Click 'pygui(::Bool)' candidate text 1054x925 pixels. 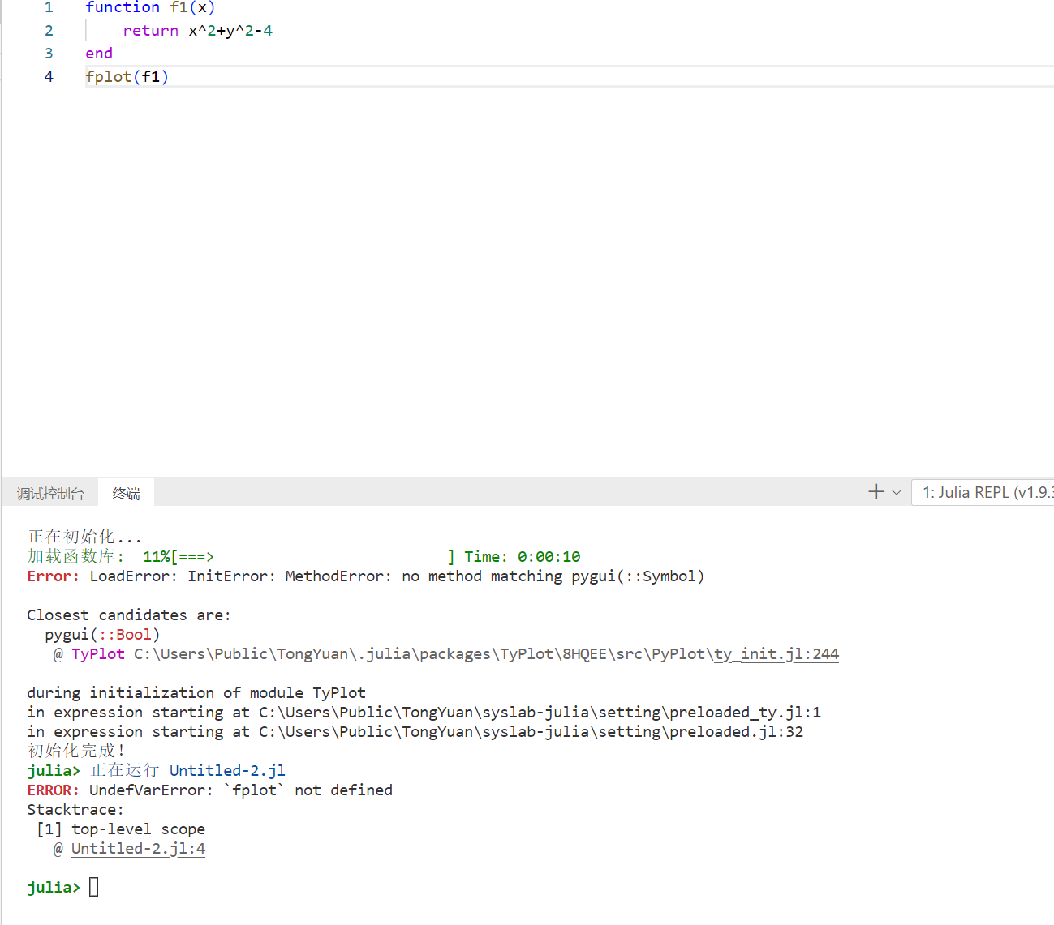pyautogui.click(x=102, y=635)
